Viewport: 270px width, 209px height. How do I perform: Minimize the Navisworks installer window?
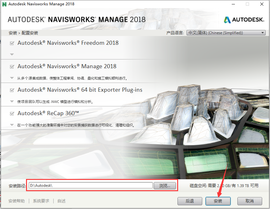233,4
